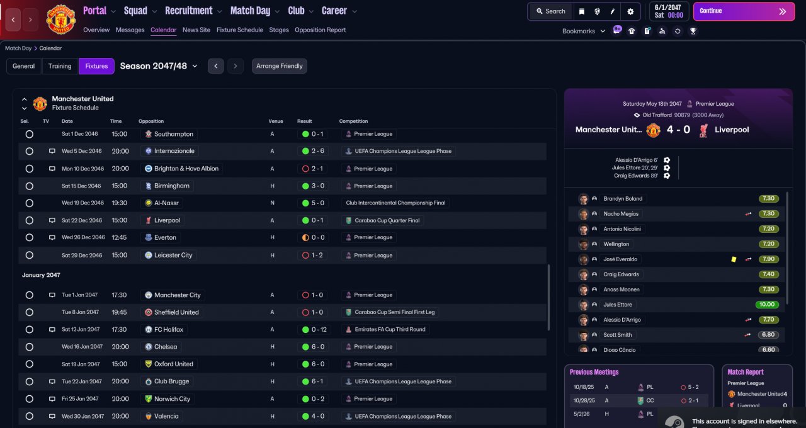Open the Manchester United club crest in header
Image resolution: width=806 pixels, height=428 pixels.
pos(61,20)
